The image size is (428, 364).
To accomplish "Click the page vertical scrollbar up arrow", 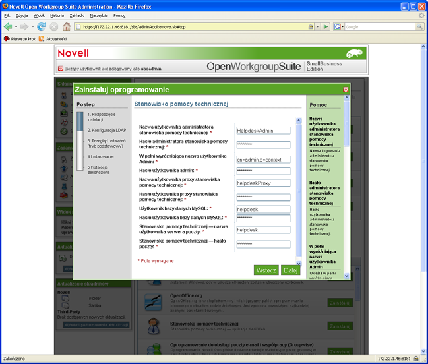I will tap(423, 47).
